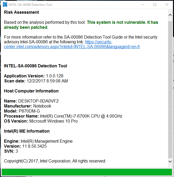Select the ME Version value 11.8.50.3425

click(x=34, y=146)
